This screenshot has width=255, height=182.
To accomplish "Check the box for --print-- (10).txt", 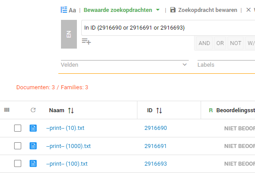I will click(x=18, y=128).
